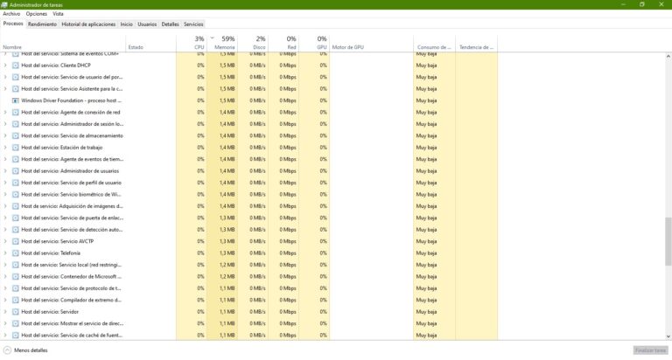Select the Procesos tab
672x360 pixels.
click(x=13, y=24)
